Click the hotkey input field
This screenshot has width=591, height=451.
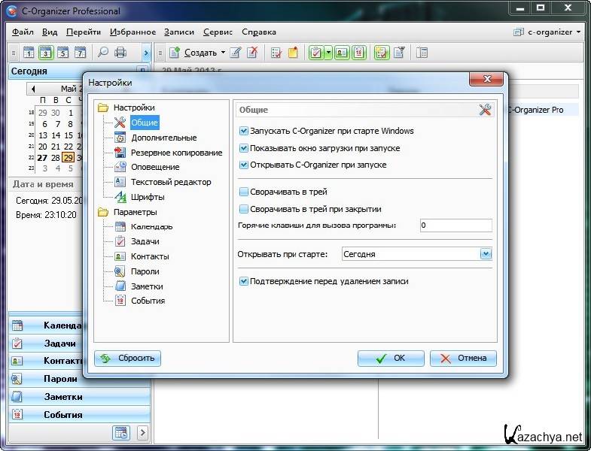tap(455, 225)
